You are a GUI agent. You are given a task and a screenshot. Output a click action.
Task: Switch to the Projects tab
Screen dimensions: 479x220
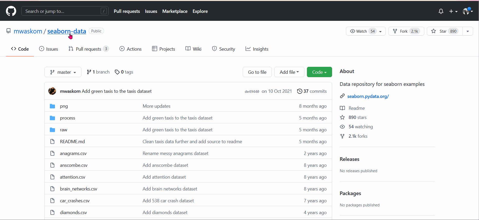164,49
